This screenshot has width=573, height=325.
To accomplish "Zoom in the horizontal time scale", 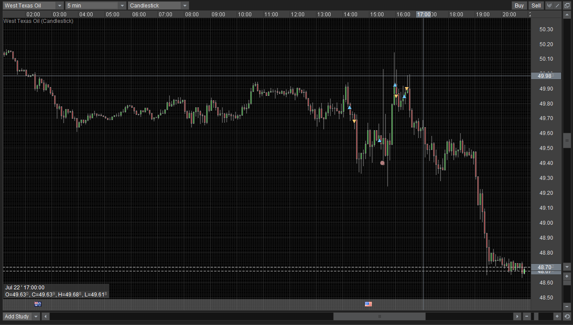I will coord(557,316).
